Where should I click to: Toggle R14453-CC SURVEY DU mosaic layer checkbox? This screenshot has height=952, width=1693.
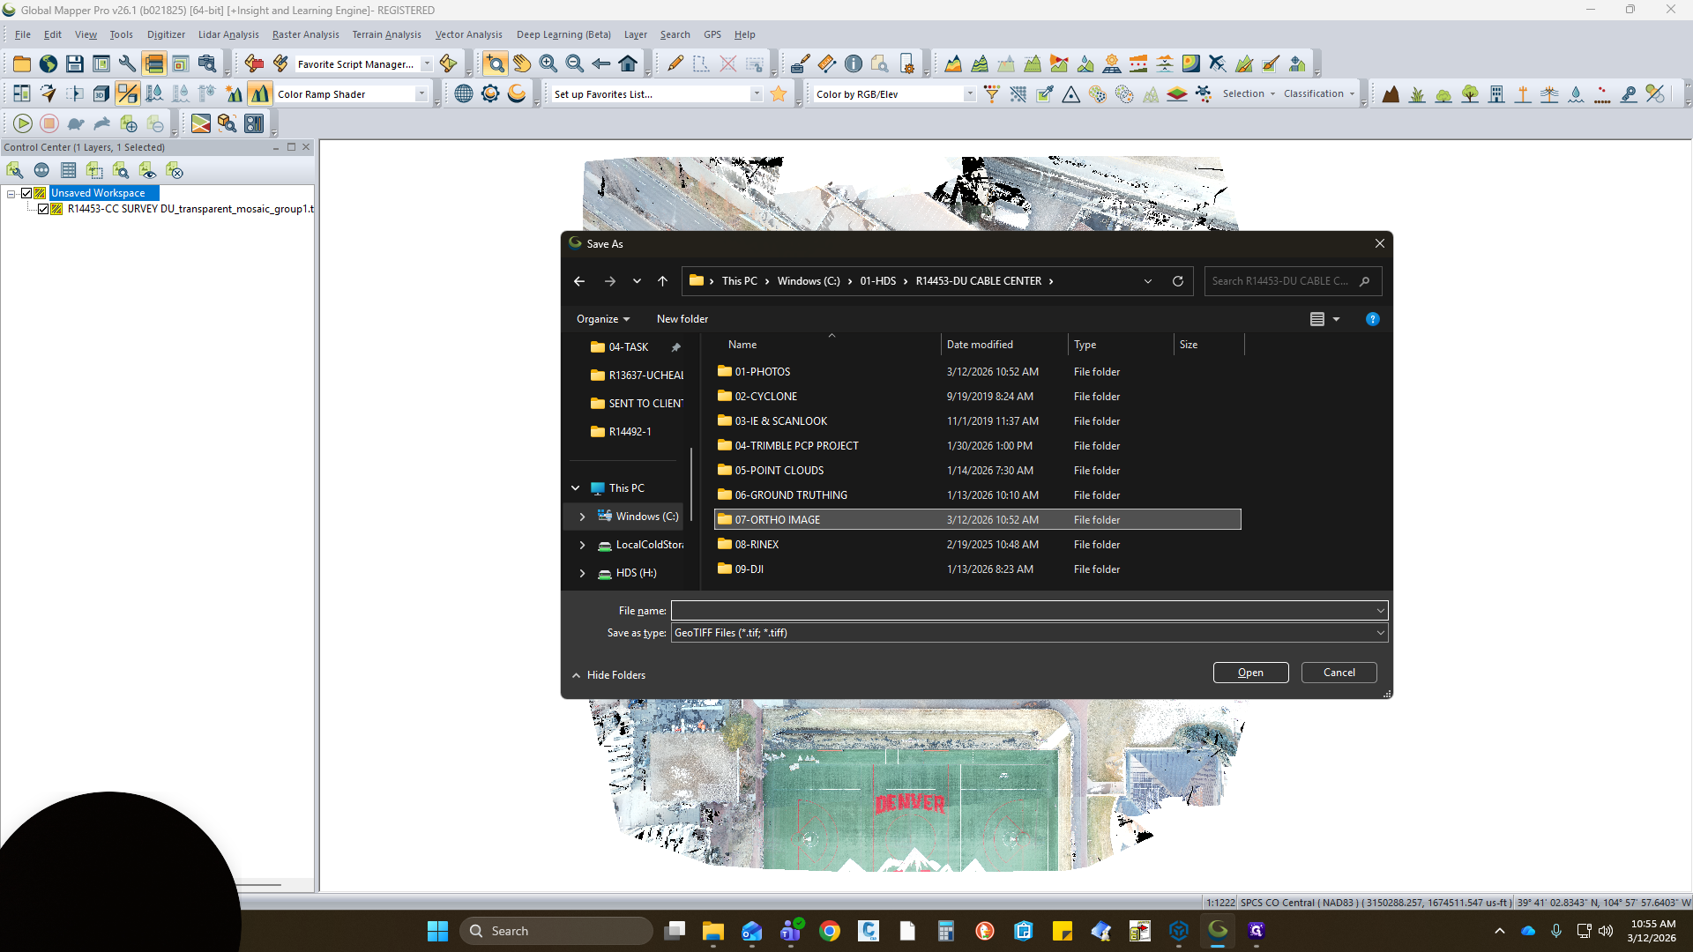[43, 209]
